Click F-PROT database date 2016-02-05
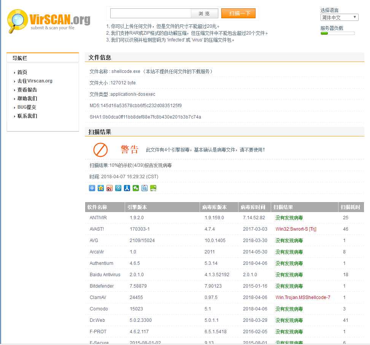Viewport: 370px width, 345px height. (x=255, y=332)
